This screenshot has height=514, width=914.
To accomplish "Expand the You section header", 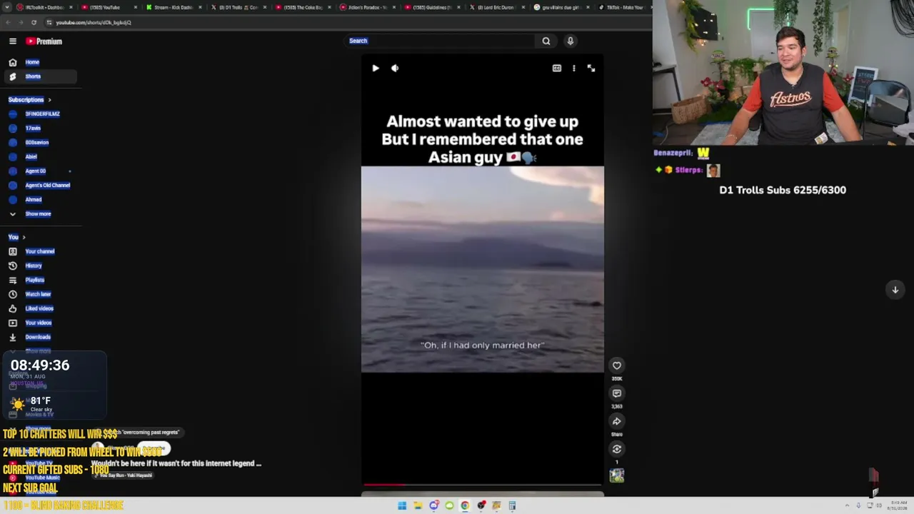I will pos(17,237).
